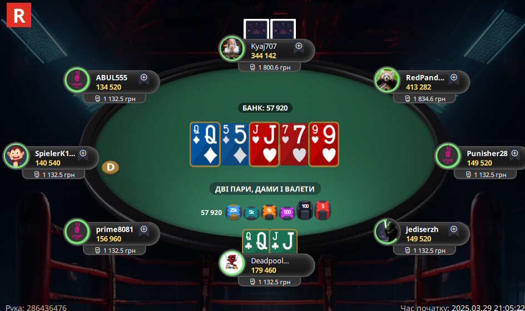This screenshot has width=525, height=311.
Task: Select the jack of clubs hole card
Action: pos(283,241)
